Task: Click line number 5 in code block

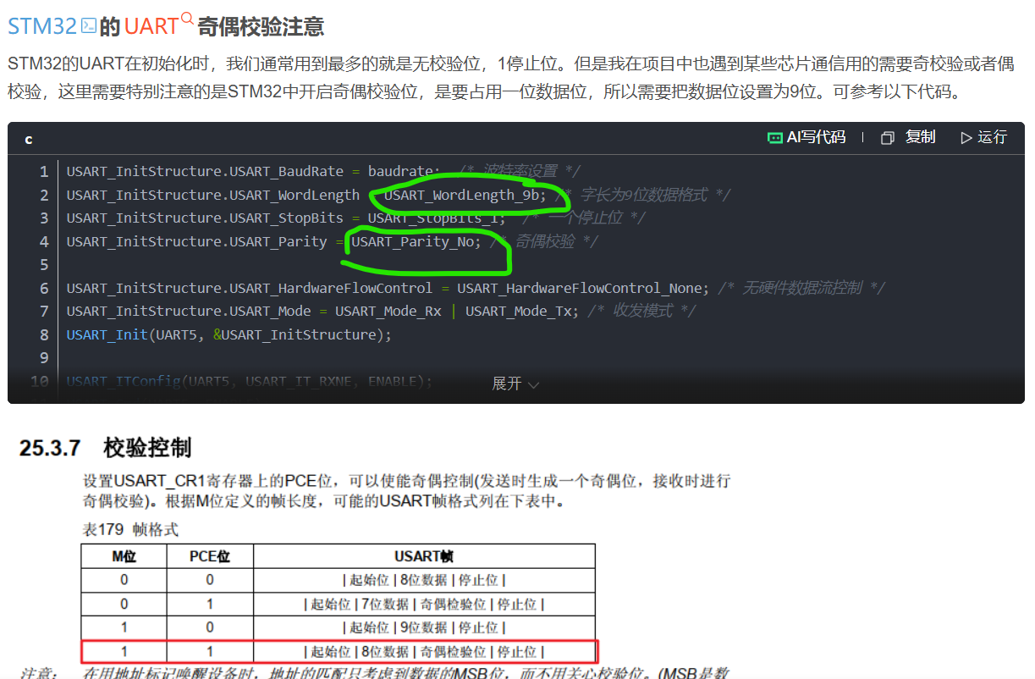Action: (44, 265)
